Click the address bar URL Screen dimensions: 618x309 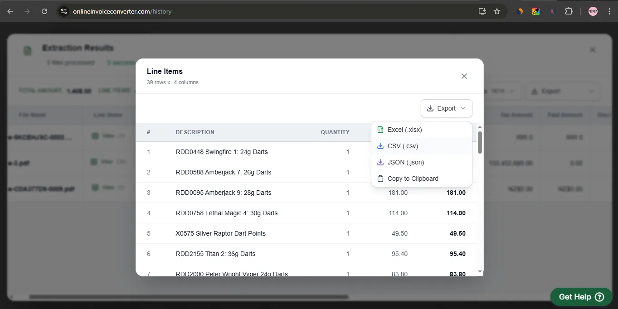[122, 11]
